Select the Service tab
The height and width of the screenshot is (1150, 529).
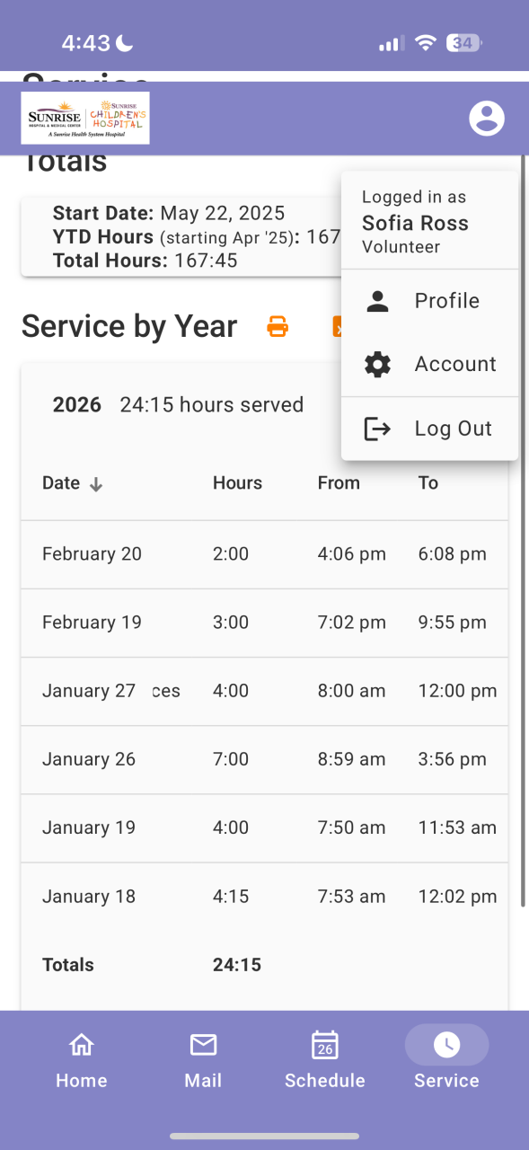(x=446, y=1060)
